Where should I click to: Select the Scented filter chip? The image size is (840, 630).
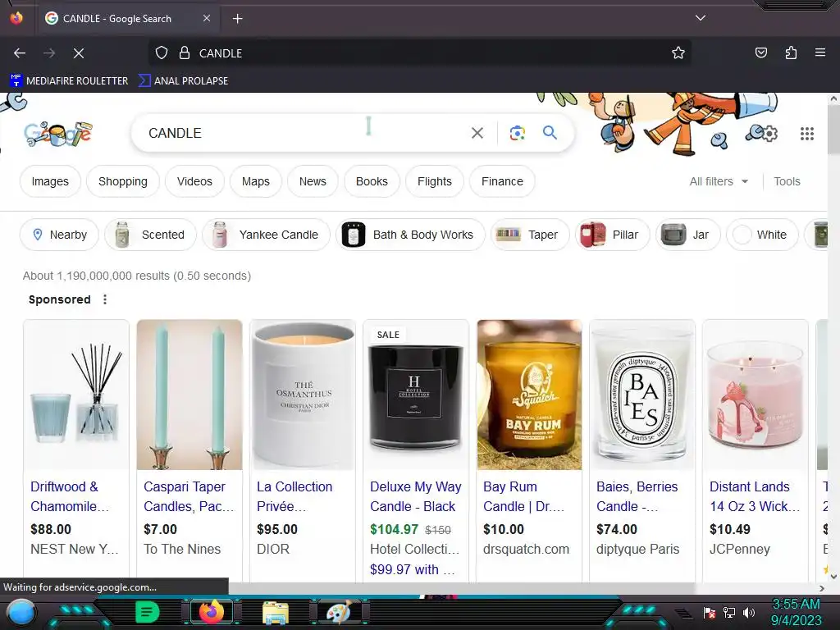151,235
